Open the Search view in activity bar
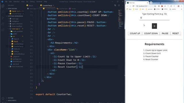The height and width of the screenshot is (103, 184). click(3, 12)
